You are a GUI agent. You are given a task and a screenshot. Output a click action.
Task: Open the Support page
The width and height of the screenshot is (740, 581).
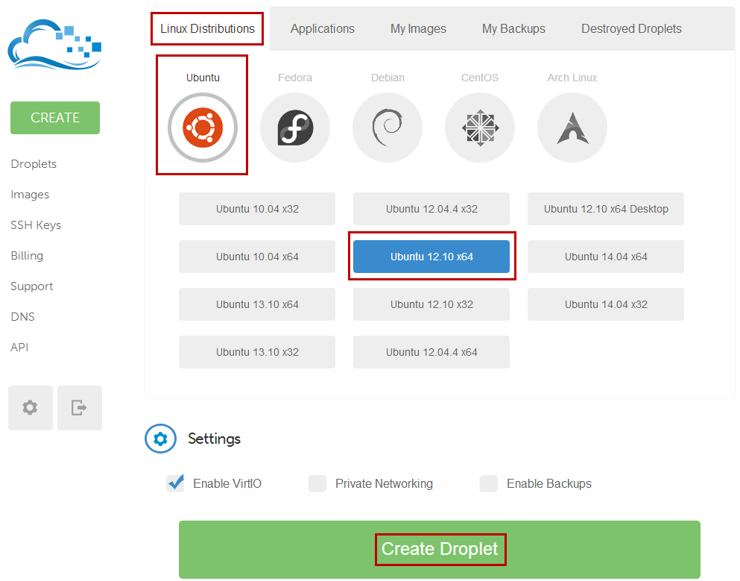(x=31, y=286)
